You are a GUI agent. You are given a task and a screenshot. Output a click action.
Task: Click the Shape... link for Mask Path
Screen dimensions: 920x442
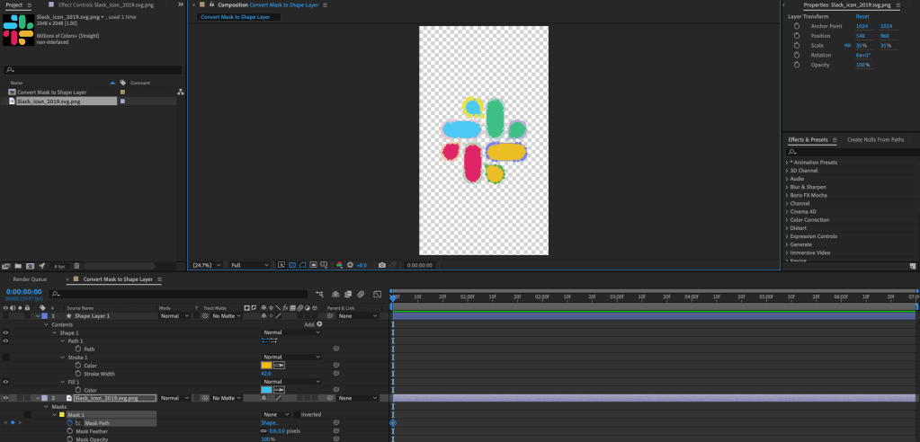tap(269, 422)
